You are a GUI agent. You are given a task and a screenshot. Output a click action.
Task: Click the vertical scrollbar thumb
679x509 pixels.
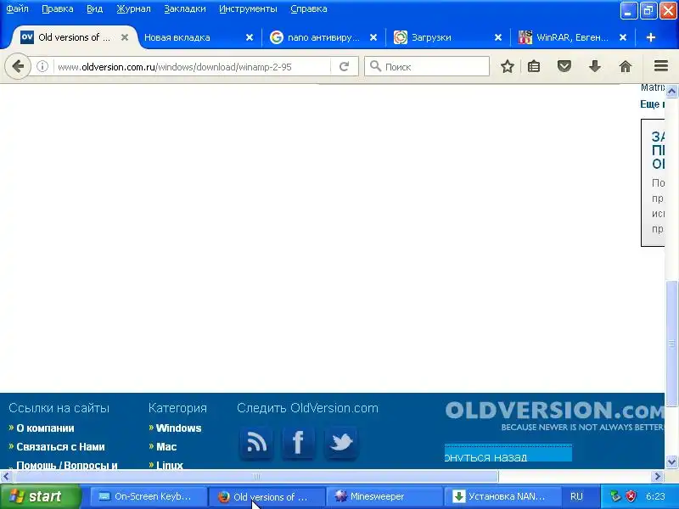tap(671, 344)
